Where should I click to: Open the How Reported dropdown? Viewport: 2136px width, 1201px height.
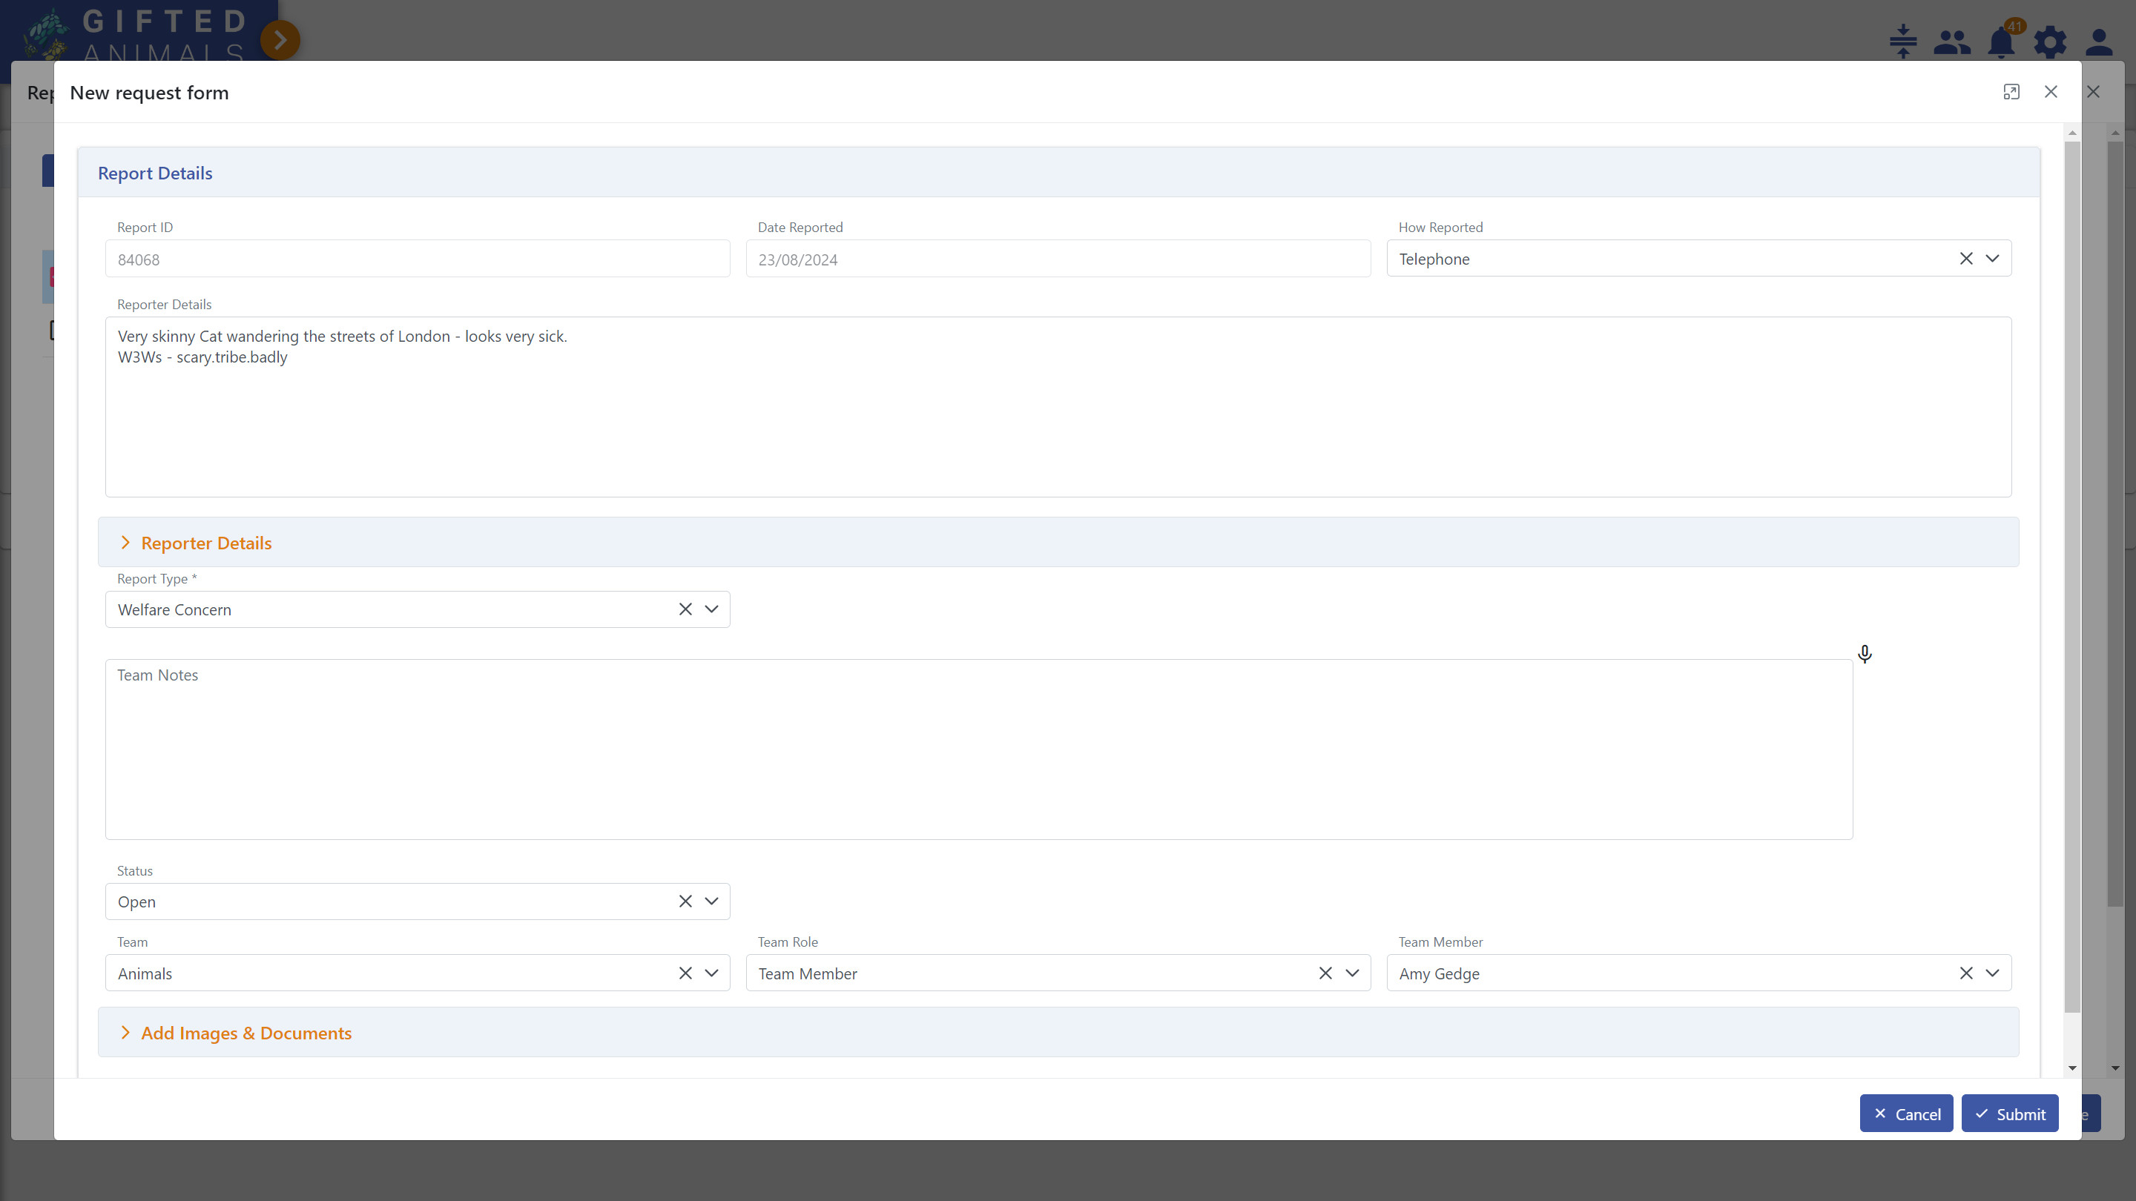pos(1993,259)
